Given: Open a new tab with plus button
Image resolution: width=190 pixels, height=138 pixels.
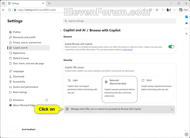Looking at the screenshot, I should click(x=49, y=3).
